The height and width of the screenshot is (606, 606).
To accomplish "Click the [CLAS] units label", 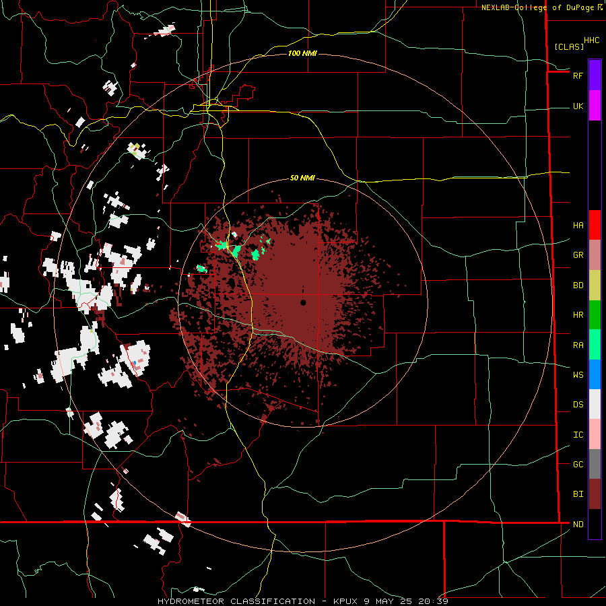I will [x=569, y=46].
